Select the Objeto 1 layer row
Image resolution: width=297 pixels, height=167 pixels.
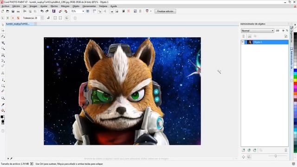click(x=265, y=42)
